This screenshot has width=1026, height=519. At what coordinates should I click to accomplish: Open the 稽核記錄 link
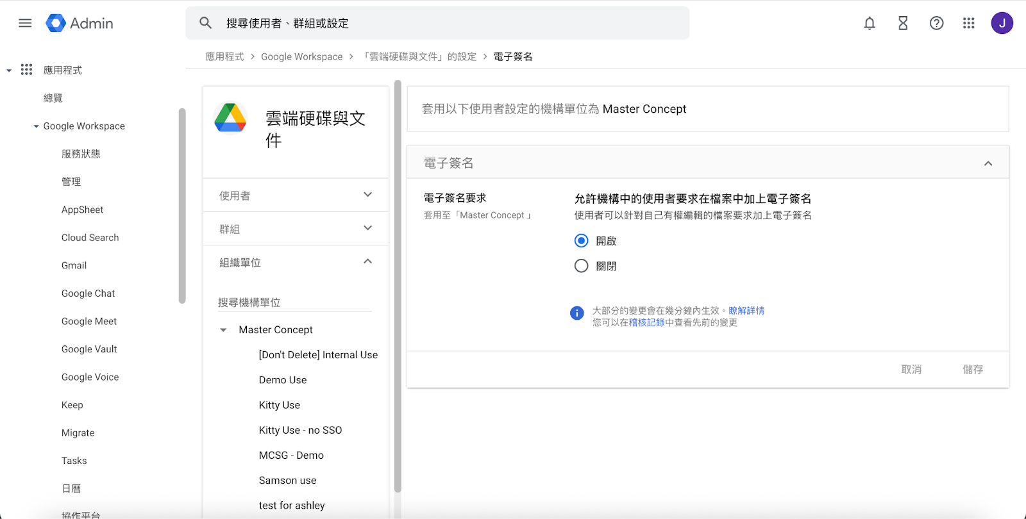tap(646, 322)
